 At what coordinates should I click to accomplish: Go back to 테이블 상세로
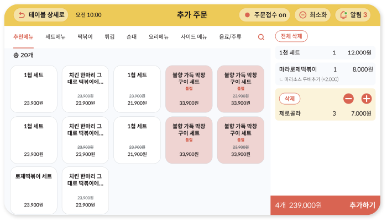coord(41,15)
